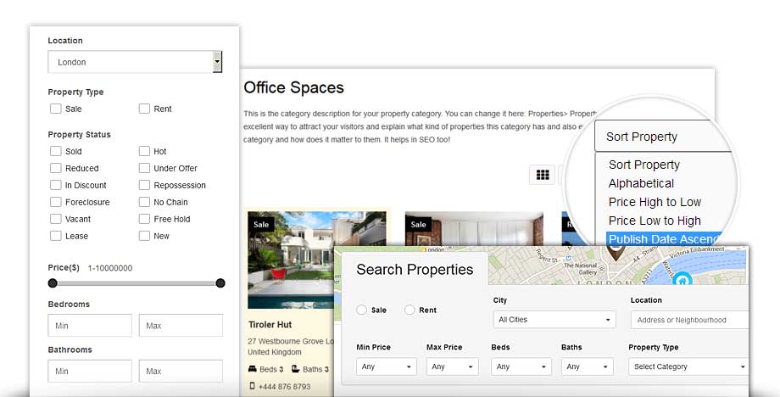
Task: Check the Lease checkbox
Action: (56, 236)
